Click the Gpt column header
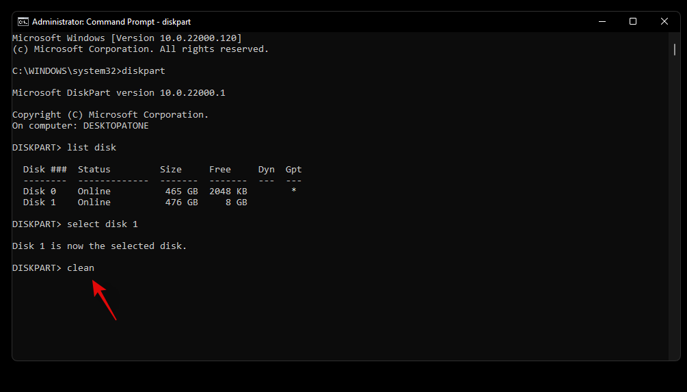The width and height of the screenshot is (687, 392). (294, 169)
